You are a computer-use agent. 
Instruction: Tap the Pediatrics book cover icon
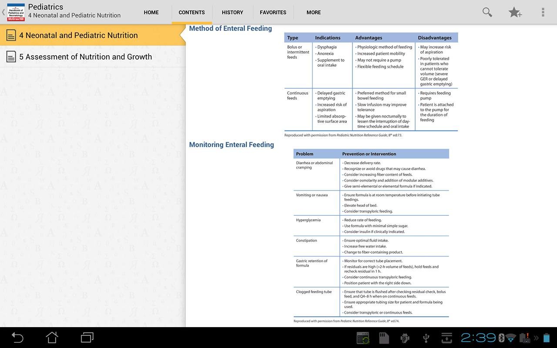point(16,12)
